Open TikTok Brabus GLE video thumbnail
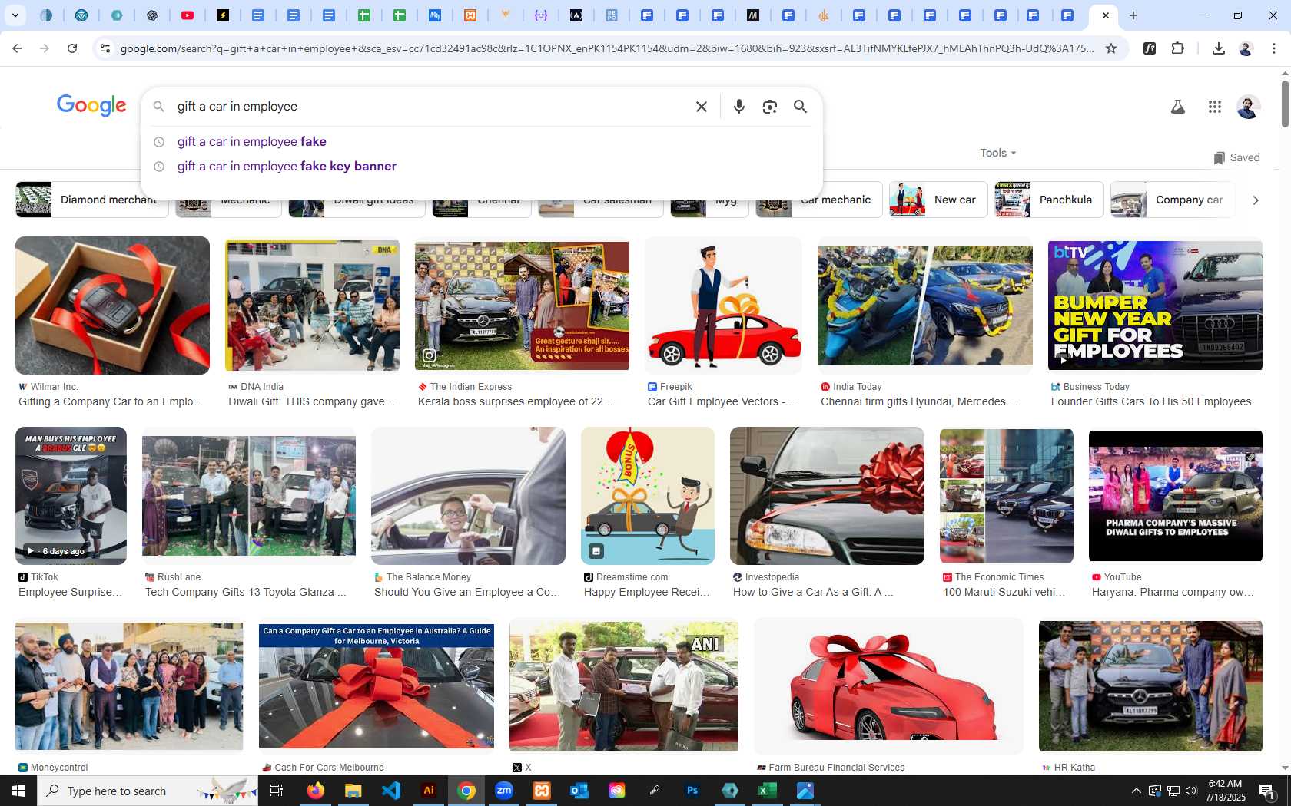The width and height of the screenshot is (1291, 806). click(x=71, y=496)
